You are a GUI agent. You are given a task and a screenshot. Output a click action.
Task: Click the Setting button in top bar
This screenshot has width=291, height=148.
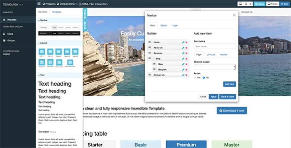coord(260,4)
